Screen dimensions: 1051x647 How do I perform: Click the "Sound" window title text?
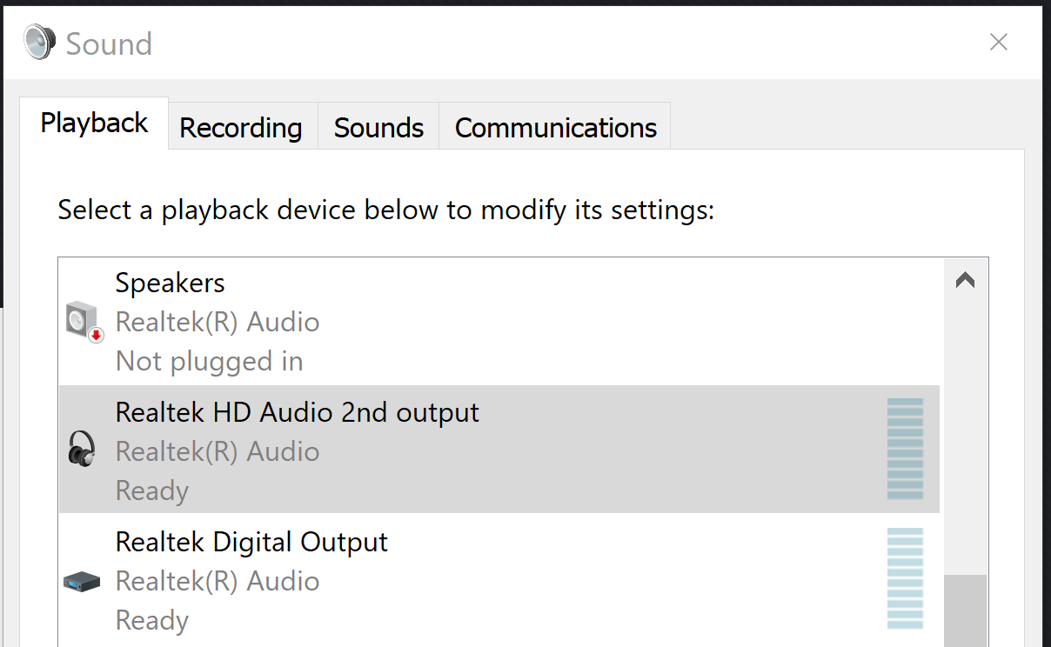click(109, 43)
